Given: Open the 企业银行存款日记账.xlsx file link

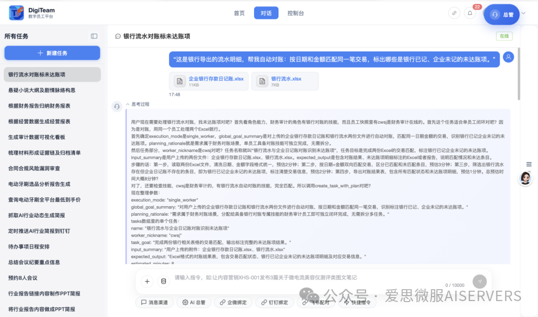Looking at the screenshot, I should pos(216,79).
